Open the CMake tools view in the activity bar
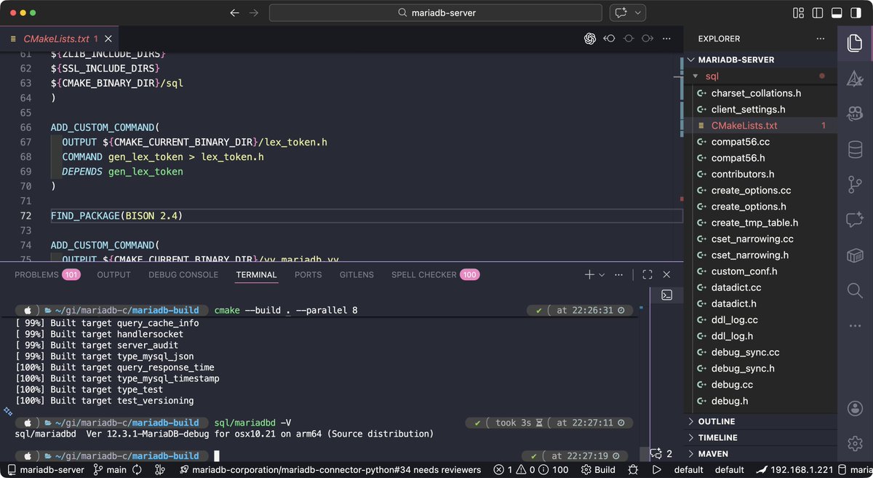The height and width of the screenshot is (478, 873). pos(855,79)
